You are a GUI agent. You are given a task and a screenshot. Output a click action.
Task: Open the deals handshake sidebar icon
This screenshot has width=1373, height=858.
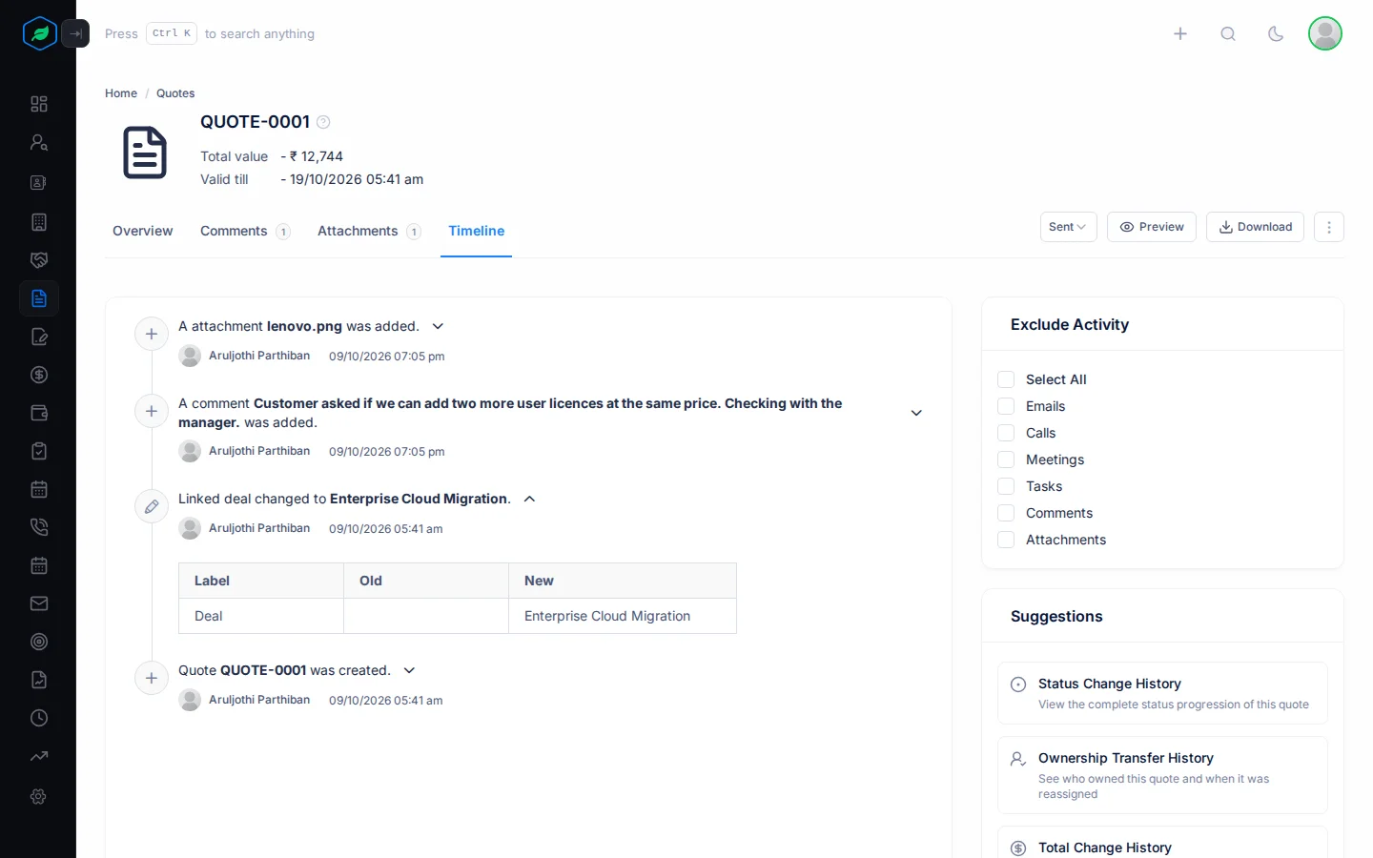coord(39,260)
